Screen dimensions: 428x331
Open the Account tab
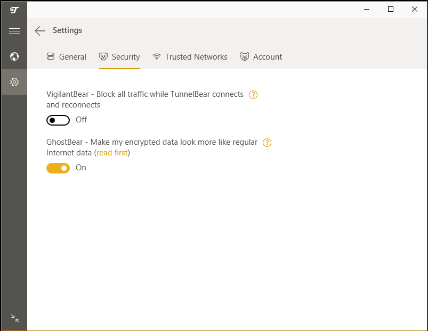coord(261,56)
